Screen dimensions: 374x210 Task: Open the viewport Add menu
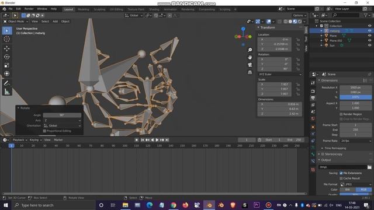pyautogui.click(x=56, y=22)
